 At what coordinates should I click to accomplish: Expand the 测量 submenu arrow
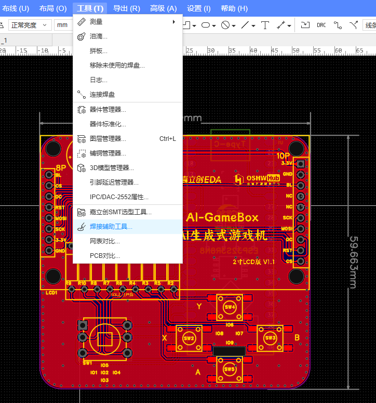click(x=174, y=22)
